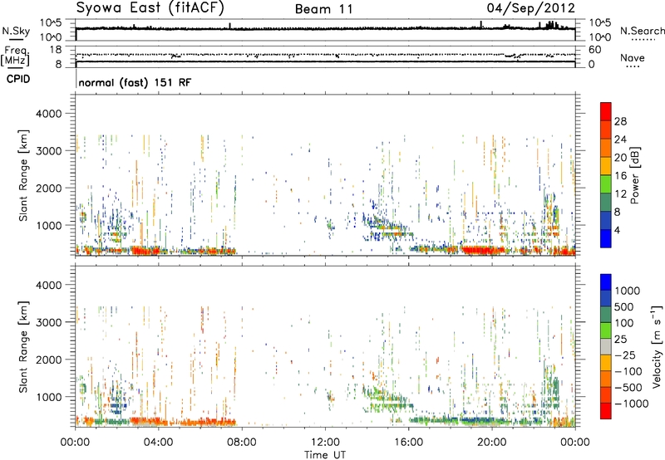This screenshot has height=460, width=665.
Task: Click the 'Velocity [m s-1]' colorbar label
Action: pyautogui.click(x=657, y=346)
